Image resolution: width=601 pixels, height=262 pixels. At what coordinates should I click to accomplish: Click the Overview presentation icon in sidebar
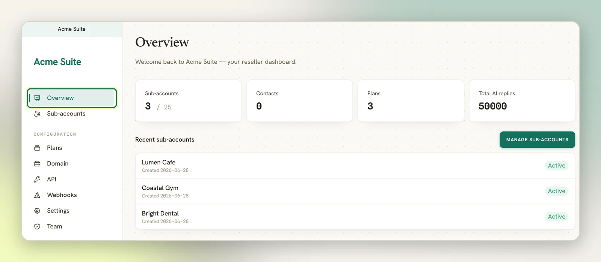click(x=37, y=98)
